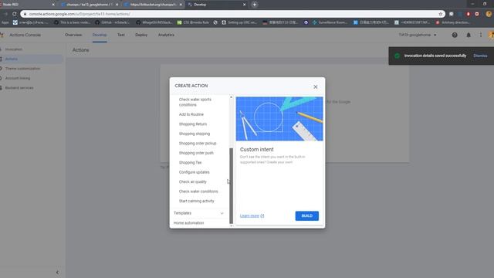Open Backend services in the sidebar
This screenshot has width=494, height=278.
pos(19,88)
